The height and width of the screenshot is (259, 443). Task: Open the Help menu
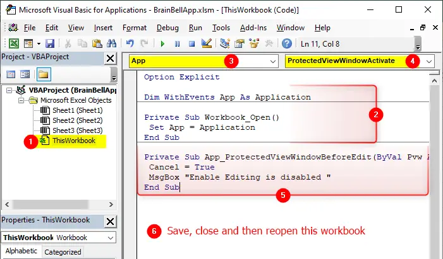pos(322,28)
